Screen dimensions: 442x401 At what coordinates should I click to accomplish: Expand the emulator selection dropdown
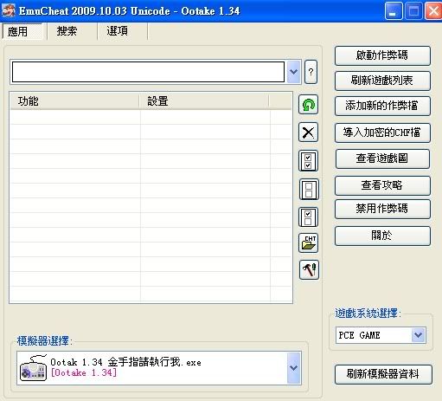[293, 368]
